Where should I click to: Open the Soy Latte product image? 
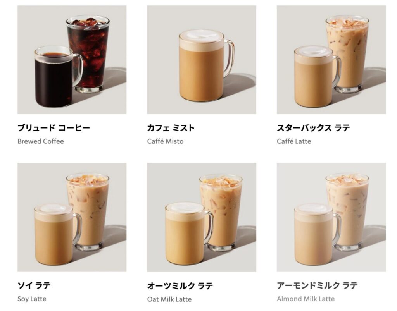point(72,217)
